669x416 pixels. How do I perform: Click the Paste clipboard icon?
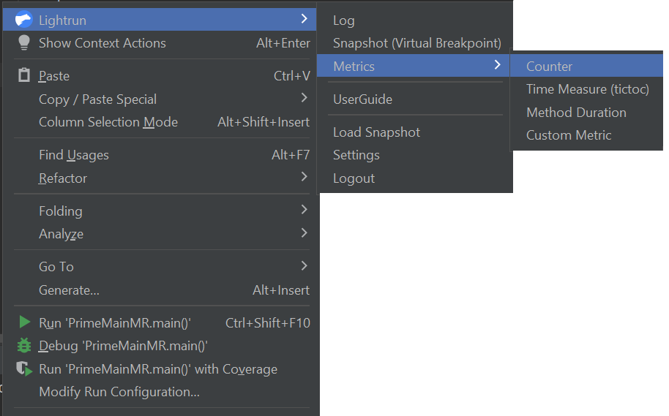[x=24, y=76]
